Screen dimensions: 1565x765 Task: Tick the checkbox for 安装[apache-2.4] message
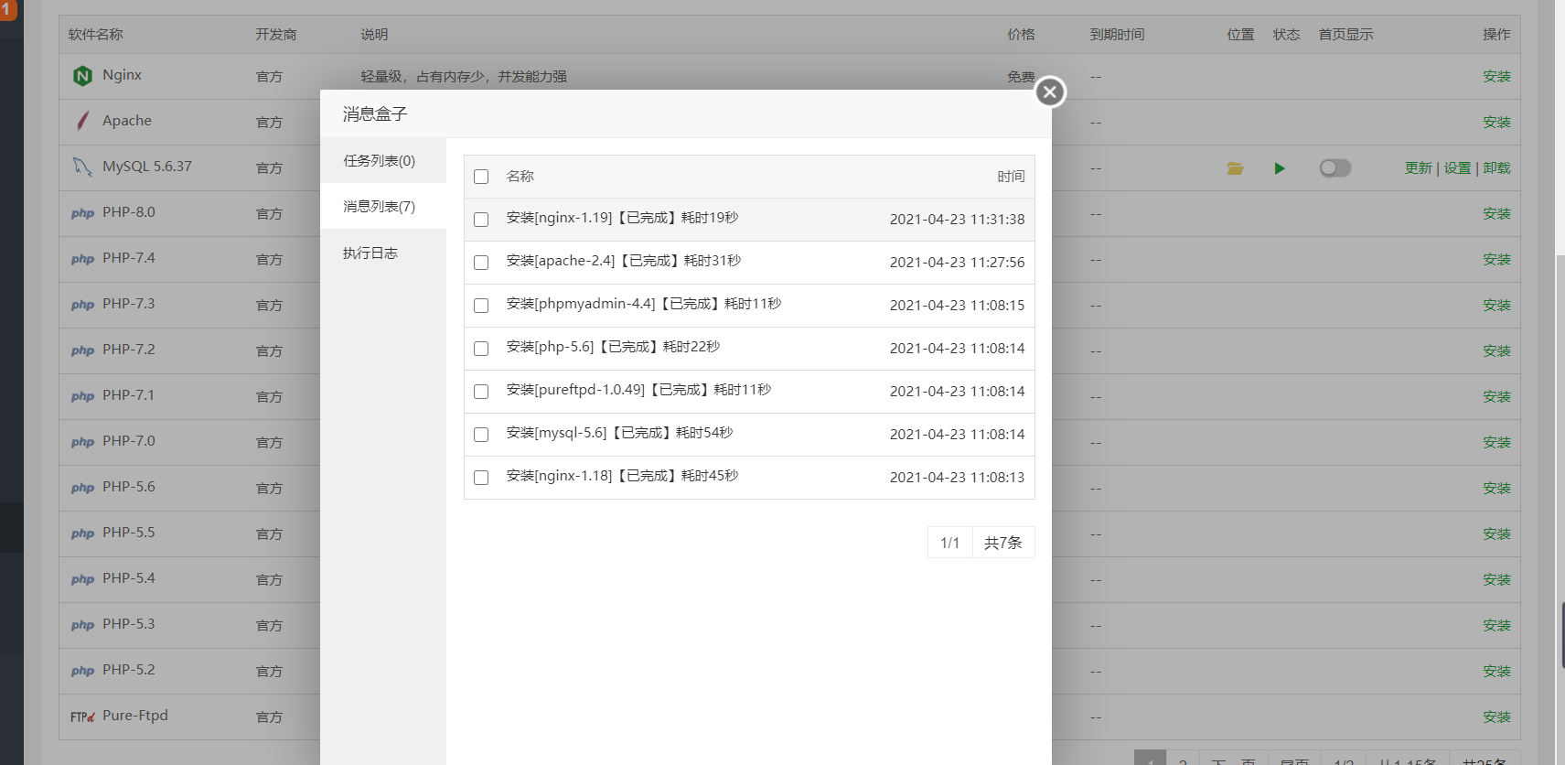[x=481, y=263]
